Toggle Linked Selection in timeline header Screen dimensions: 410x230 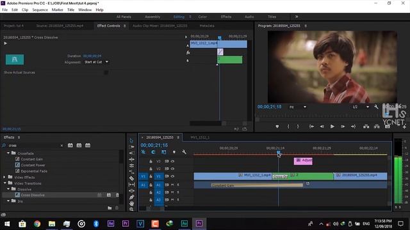(x=164, y=152)
